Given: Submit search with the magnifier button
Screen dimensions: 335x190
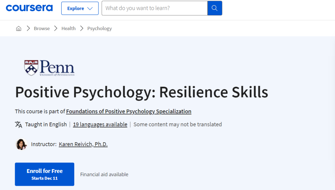Looking at the screenshot, I should pos(215,8).
